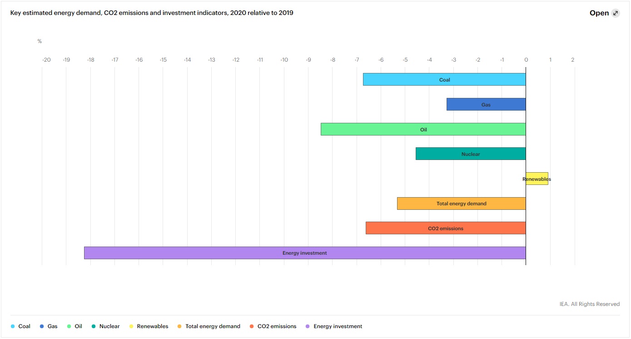Toggle Energy investment legend entry

point(334,326)
